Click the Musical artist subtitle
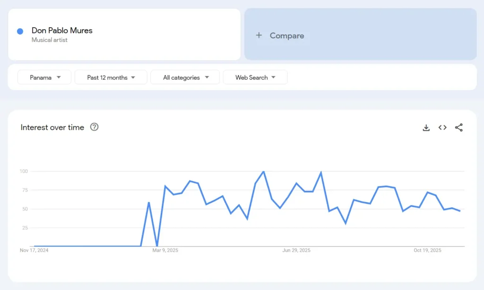 pos(49,40)
